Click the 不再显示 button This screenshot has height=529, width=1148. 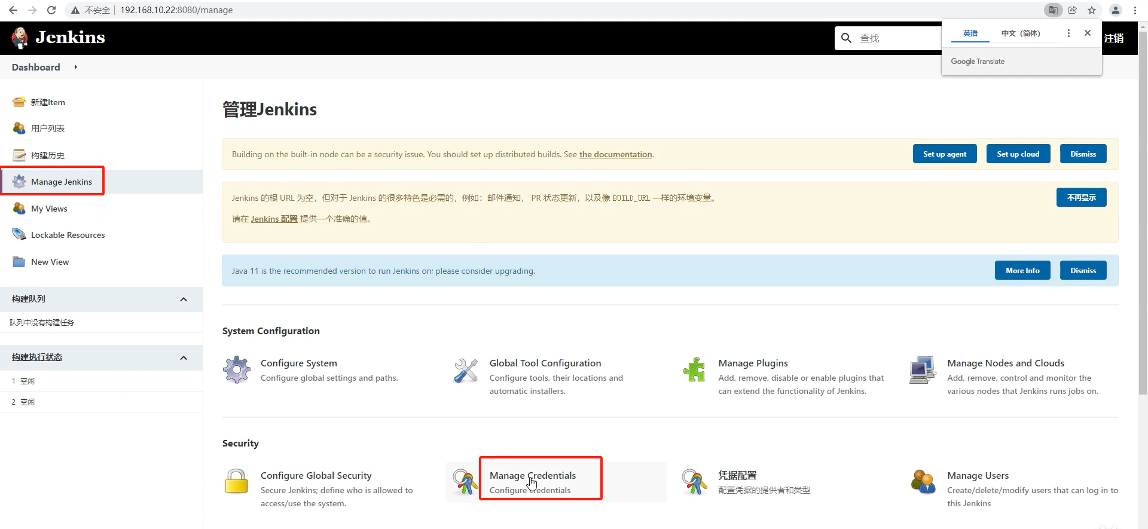pos(1082,197)
